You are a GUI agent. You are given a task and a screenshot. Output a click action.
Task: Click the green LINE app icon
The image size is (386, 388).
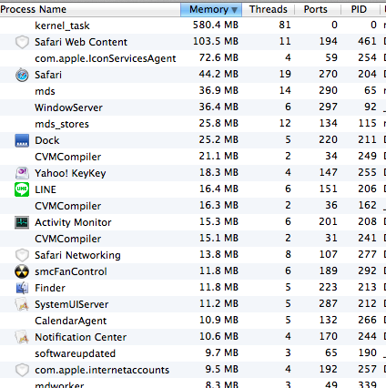pos(22,189)
